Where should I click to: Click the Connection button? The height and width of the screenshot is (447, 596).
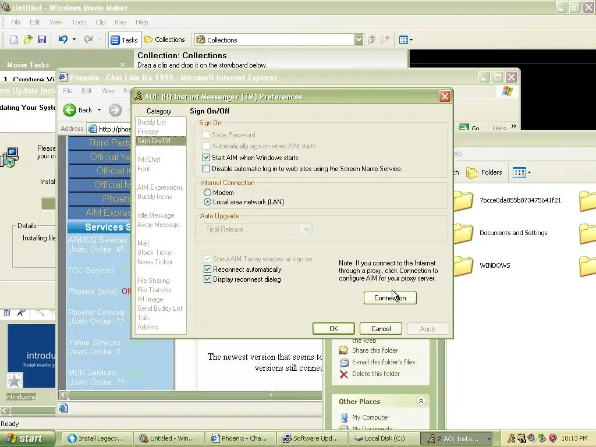pyautogui.click(x=390, y=298)
